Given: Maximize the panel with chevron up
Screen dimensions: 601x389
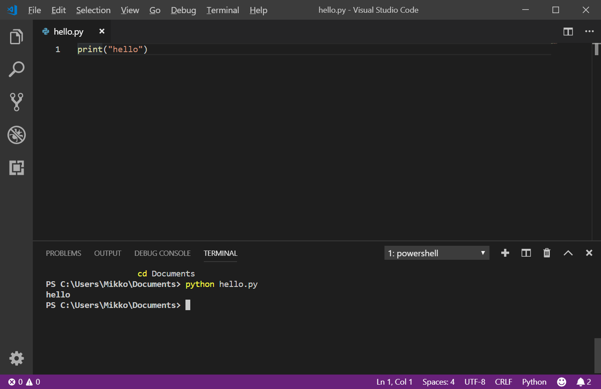Looking at the screenshot, I should point(568,253).
